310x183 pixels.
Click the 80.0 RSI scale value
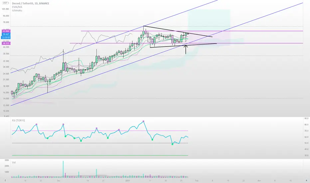click(306, 125)
